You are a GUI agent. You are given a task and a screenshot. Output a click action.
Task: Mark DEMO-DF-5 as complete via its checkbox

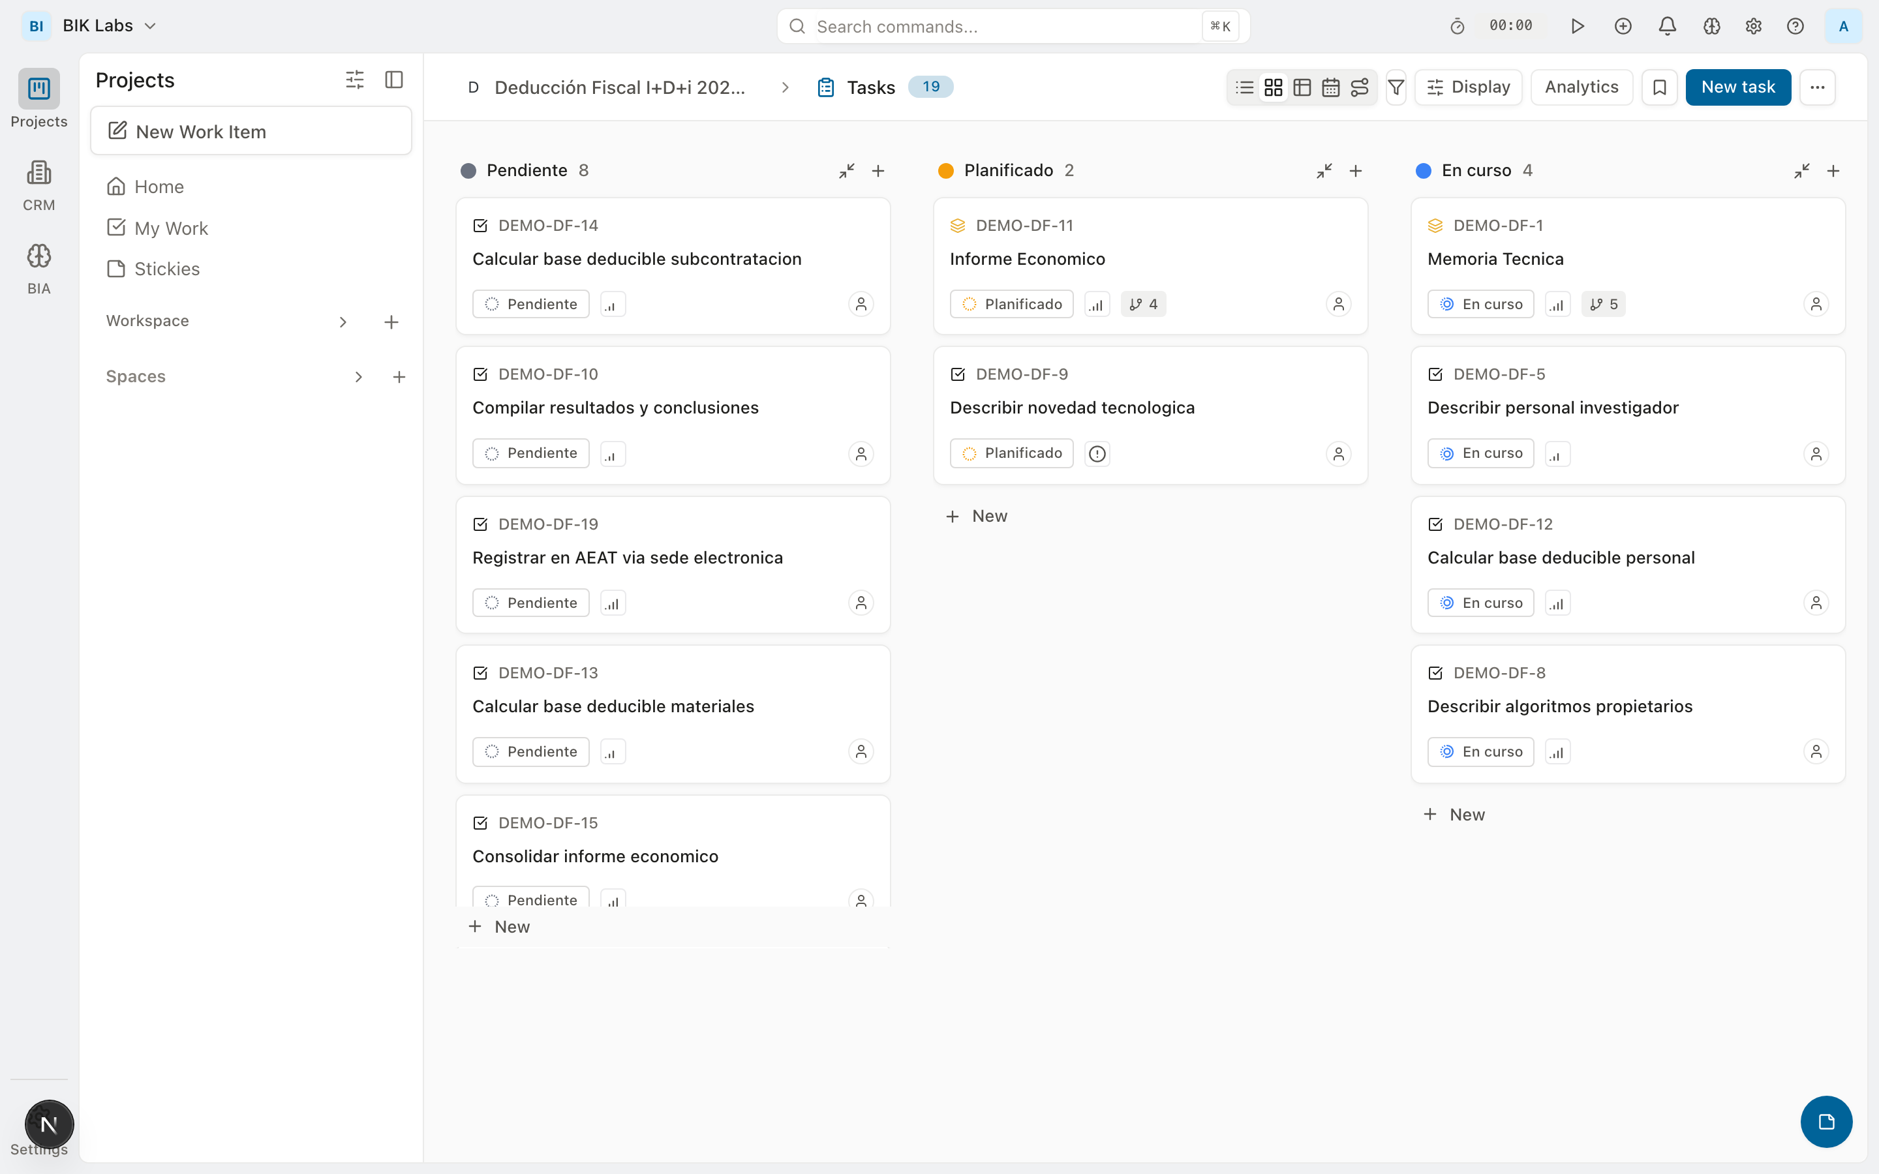tap(1435, 374)
